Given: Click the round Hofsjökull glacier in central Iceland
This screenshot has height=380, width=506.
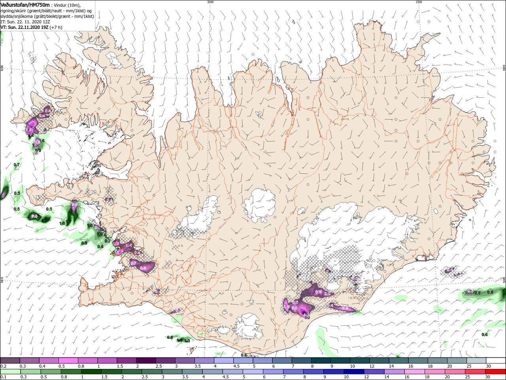Looking at the screenshot, I should click(260, 206).
